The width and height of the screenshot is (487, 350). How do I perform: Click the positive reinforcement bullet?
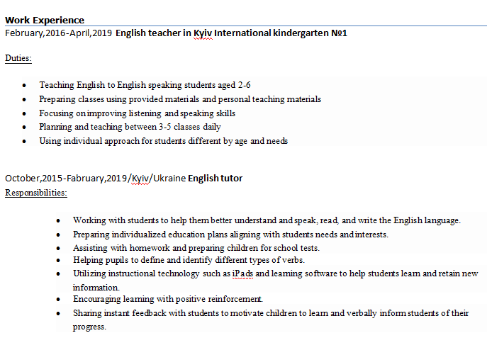pyautogui.click(x=167, y=299)
